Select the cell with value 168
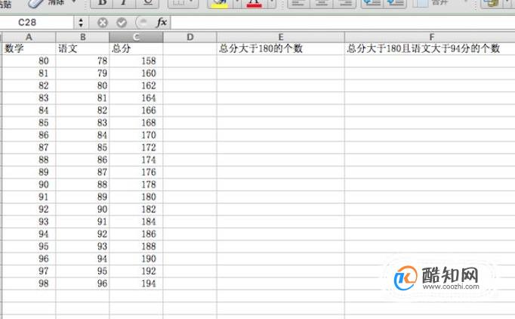Viewport: 515px width, 319px height. click(137, 122)
